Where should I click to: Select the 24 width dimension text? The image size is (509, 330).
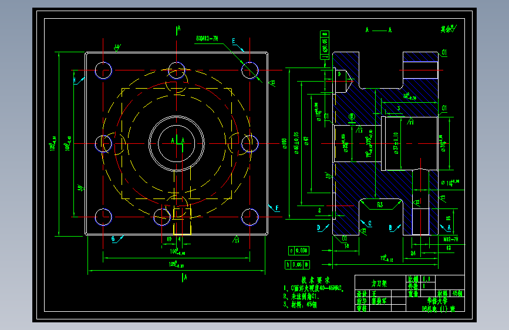pos(413,253)
